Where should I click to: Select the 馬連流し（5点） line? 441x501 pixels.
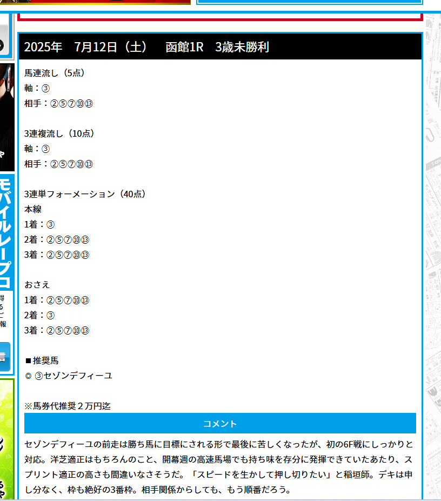55,73
